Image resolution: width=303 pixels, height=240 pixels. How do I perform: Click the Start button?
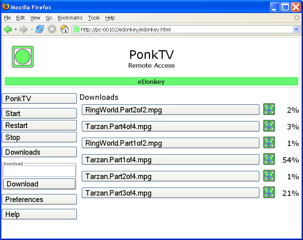pyautogui.click(x=39, y=113)
